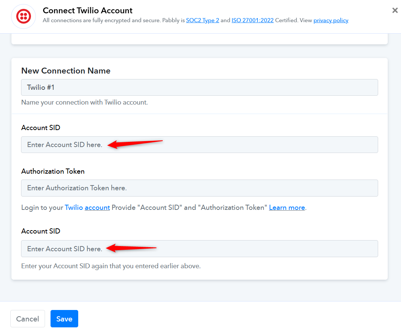Click the 'Connect Twilio Account' title

pos(87,10)
